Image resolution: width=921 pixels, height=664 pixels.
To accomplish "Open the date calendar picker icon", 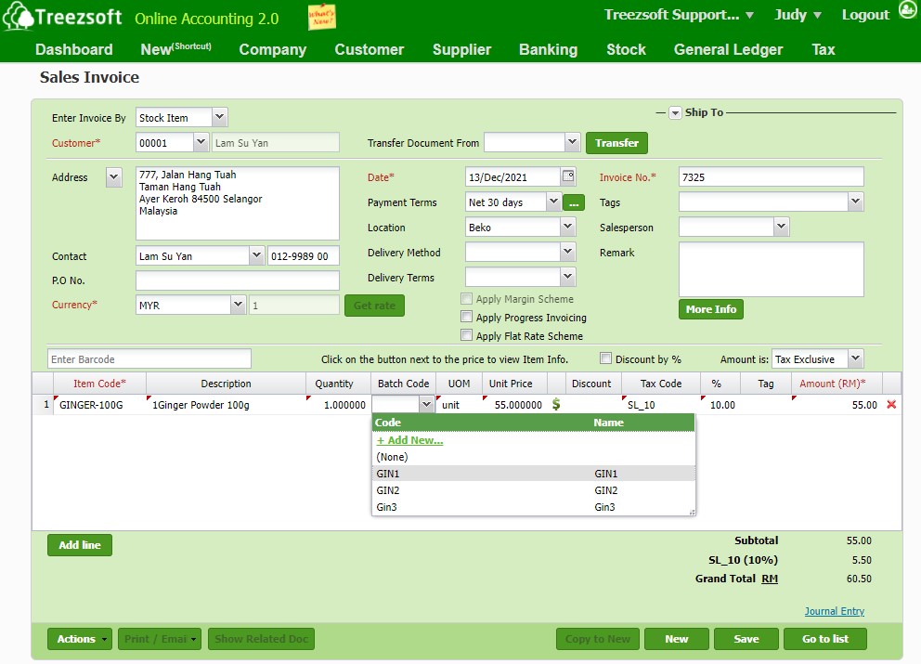I will pos(568,176).
